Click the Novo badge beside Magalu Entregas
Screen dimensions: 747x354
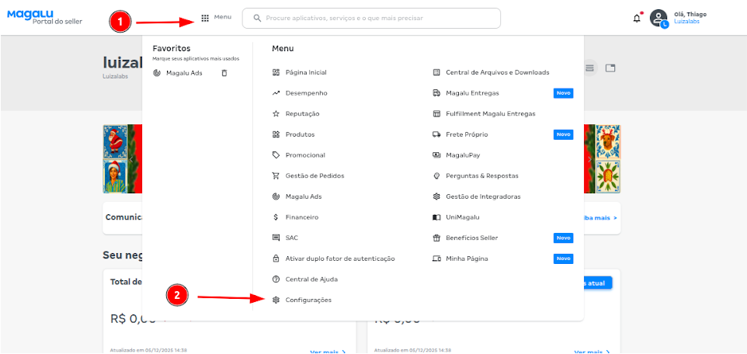[x=563, y=93]
